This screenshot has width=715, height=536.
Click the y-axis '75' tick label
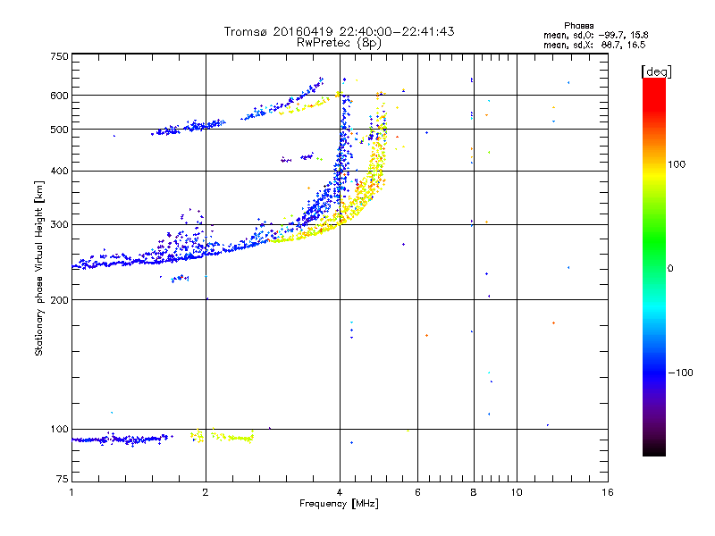[63, 479]
